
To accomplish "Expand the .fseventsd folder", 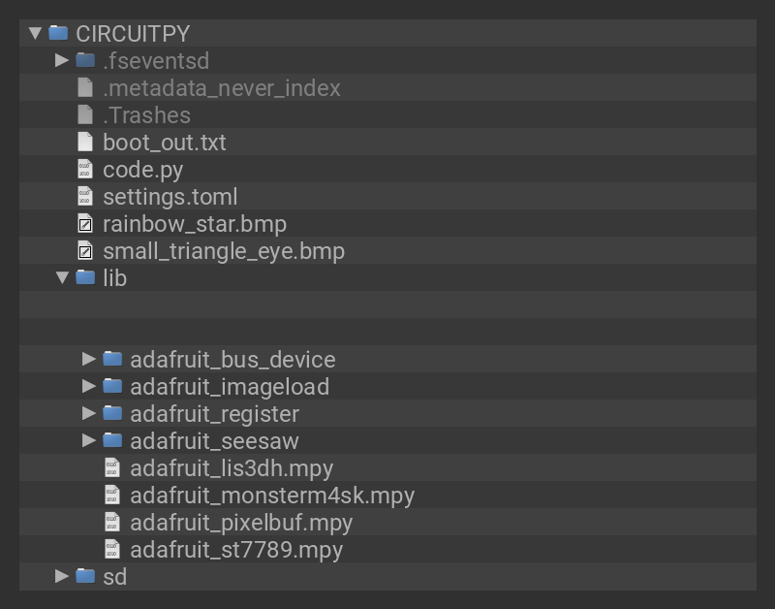I will pyautogui.click(x=62, y=60).
